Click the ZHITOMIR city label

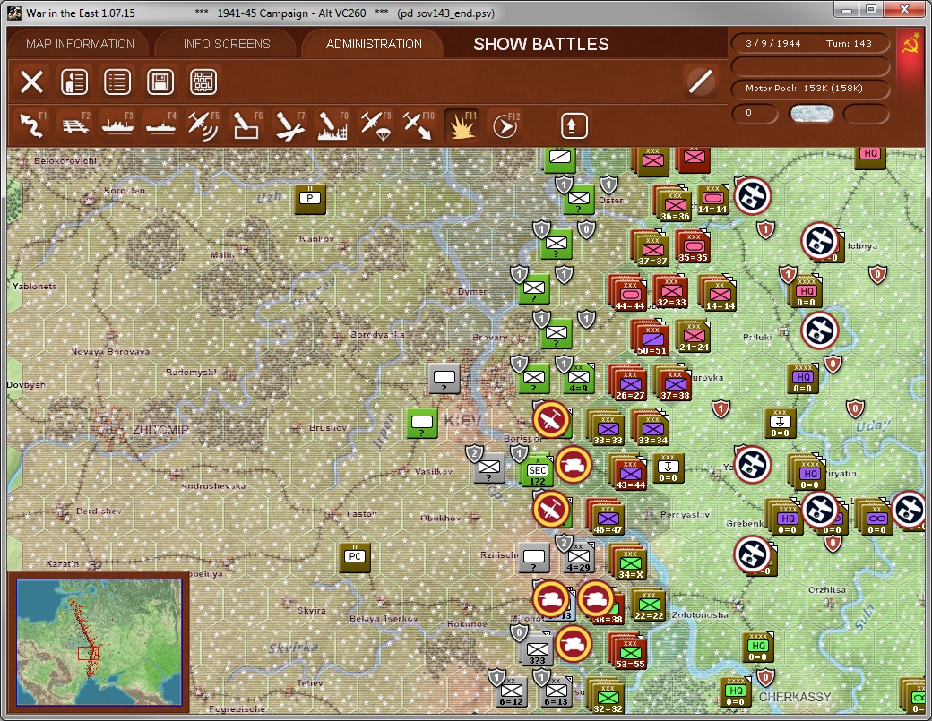[160, 429]
